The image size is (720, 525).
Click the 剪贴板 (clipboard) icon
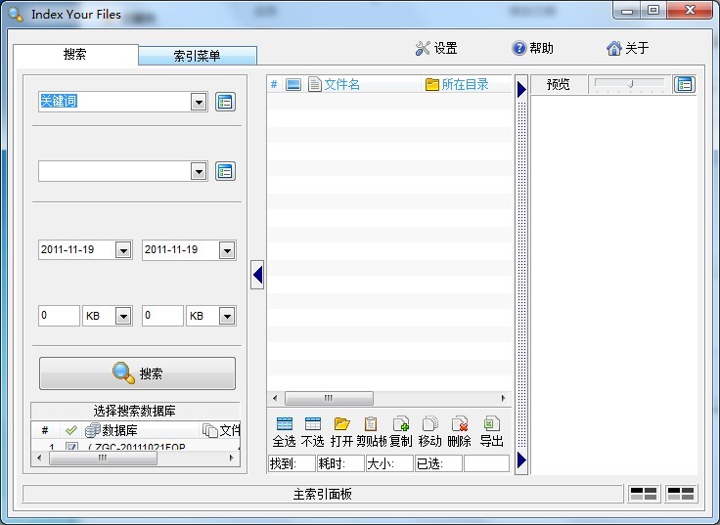[371, 424]
